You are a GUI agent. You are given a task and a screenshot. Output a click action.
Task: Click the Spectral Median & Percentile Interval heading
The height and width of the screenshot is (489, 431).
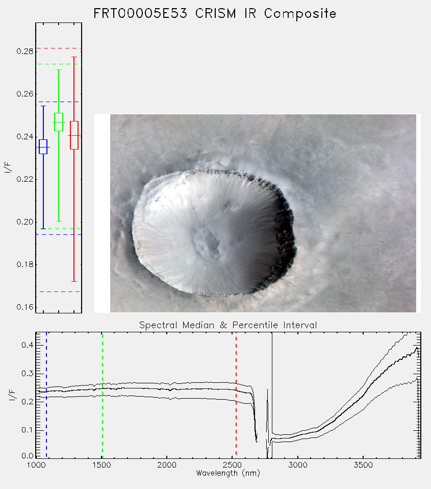228,325
